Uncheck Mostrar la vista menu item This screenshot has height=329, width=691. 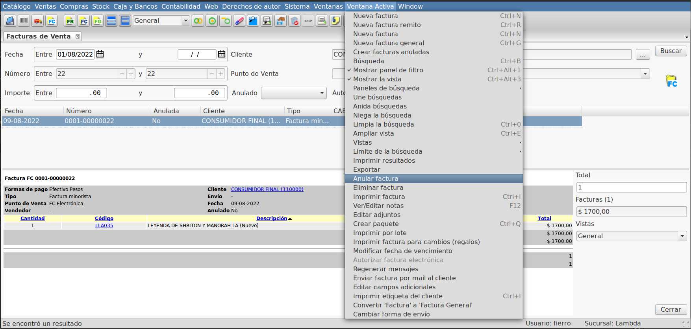point(434,79)
